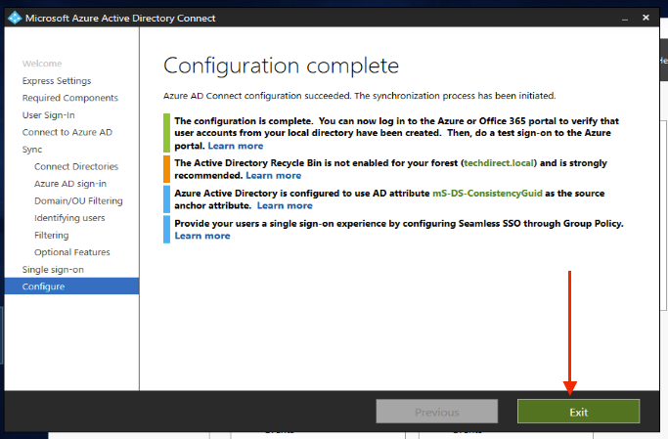Select Connect Directories sub-step

tap(76, 166)
